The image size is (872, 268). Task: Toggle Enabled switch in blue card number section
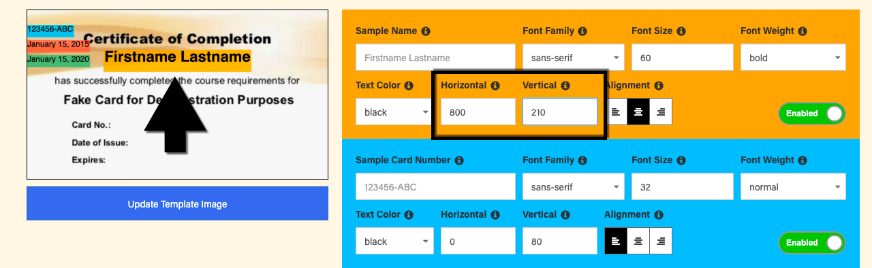tap(812, 243)
